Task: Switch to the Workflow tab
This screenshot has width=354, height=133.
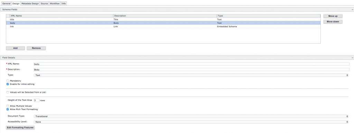Action: [55, 3]
